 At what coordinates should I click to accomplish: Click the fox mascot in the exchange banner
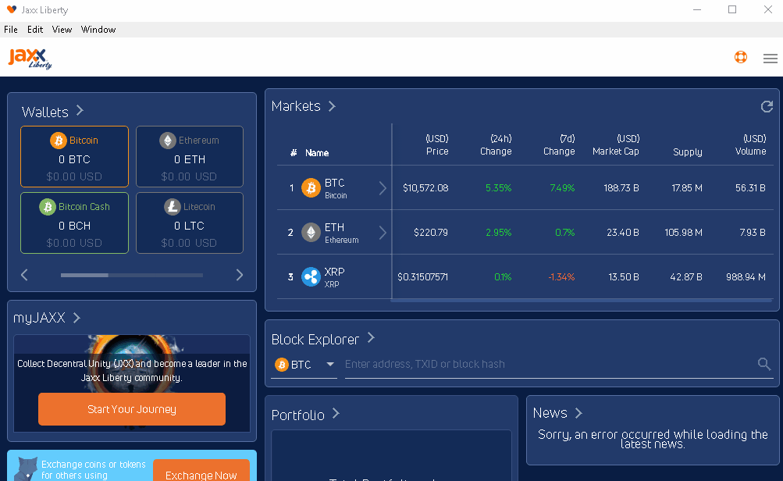26,469
